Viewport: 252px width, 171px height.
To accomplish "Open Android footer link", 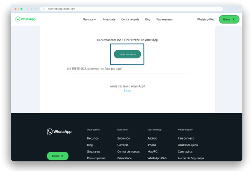I will tap(152, 138).
